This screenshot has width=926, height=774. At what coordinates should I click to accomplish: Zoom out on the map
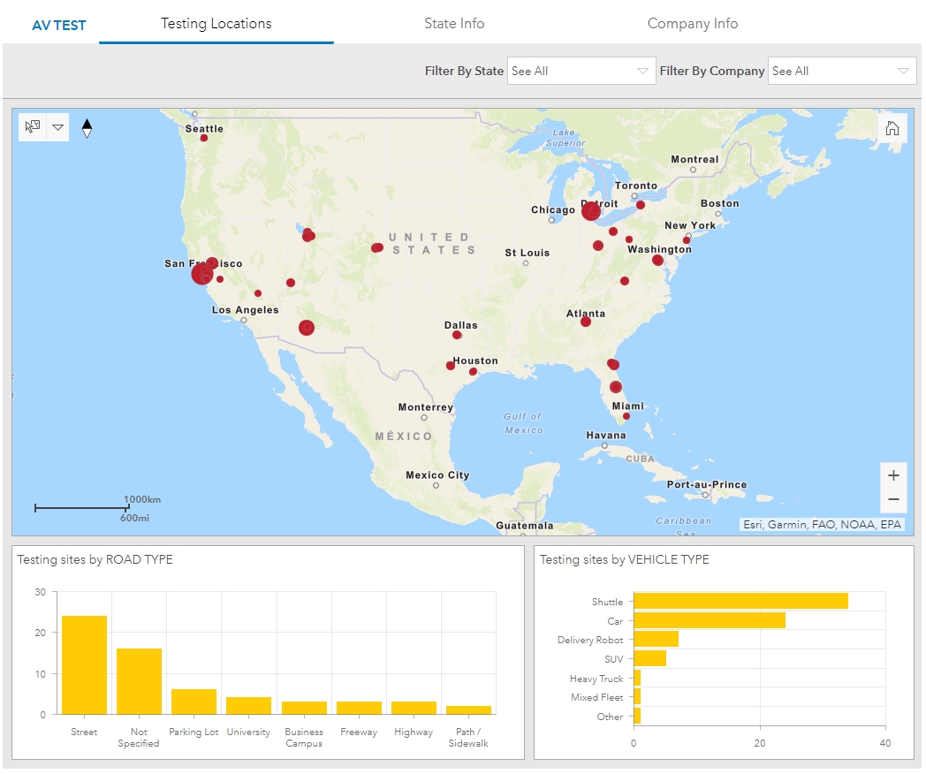pyautogui.click(x=893, y=499)
